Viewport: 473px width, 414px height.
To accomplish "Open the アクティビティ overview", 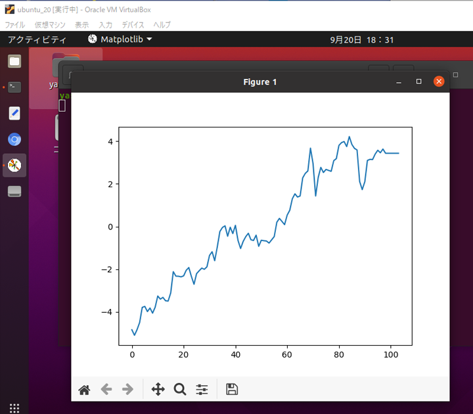I will 37,39.
